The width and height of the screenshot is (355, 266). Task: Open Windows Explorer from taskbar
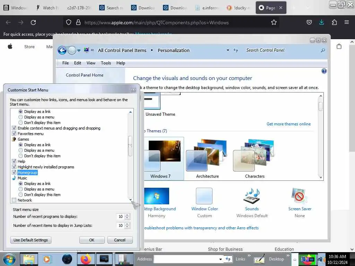pos(29,259)
